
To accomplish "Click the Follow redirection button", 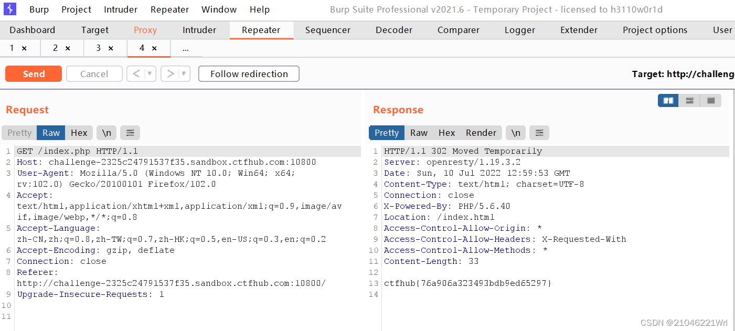I will click(x=249, y=74).
